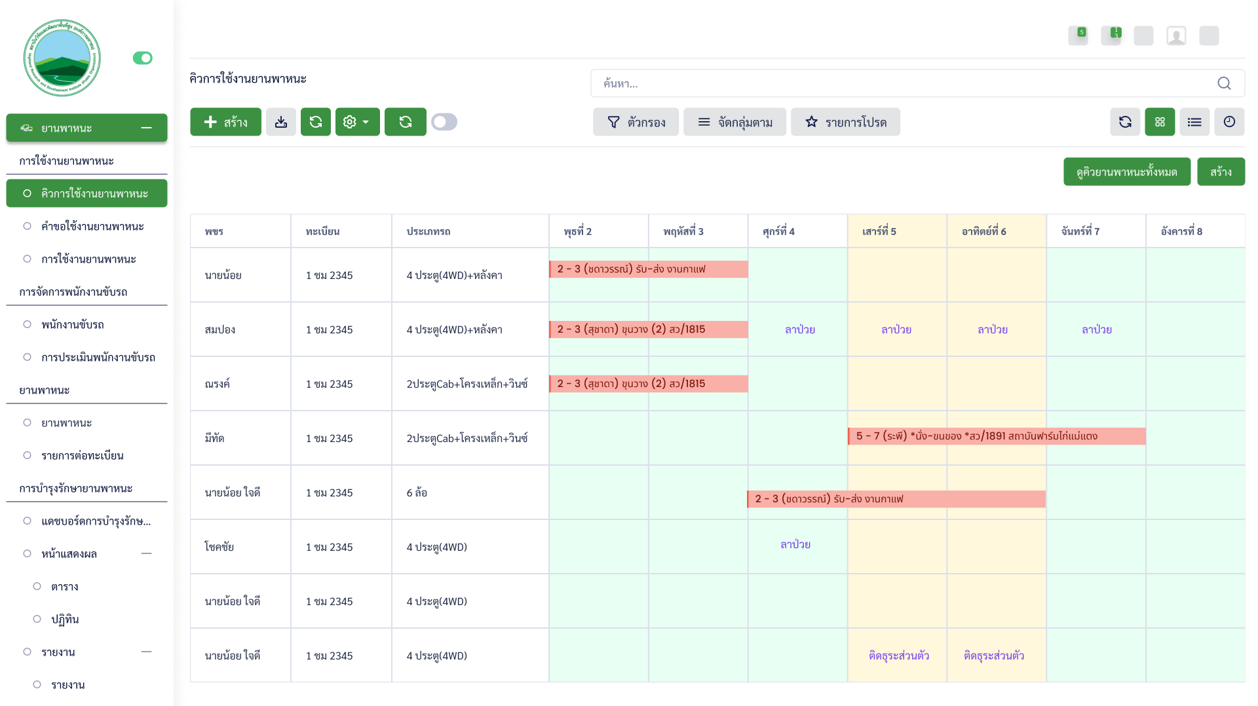
Task: Switch to the list view icon
Action: pos(1194,122)
